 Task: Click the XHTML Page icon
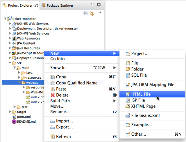pos(128,106)
